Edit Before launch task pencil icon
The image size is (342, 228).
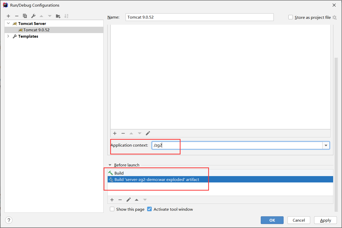(x=128, y=200)
